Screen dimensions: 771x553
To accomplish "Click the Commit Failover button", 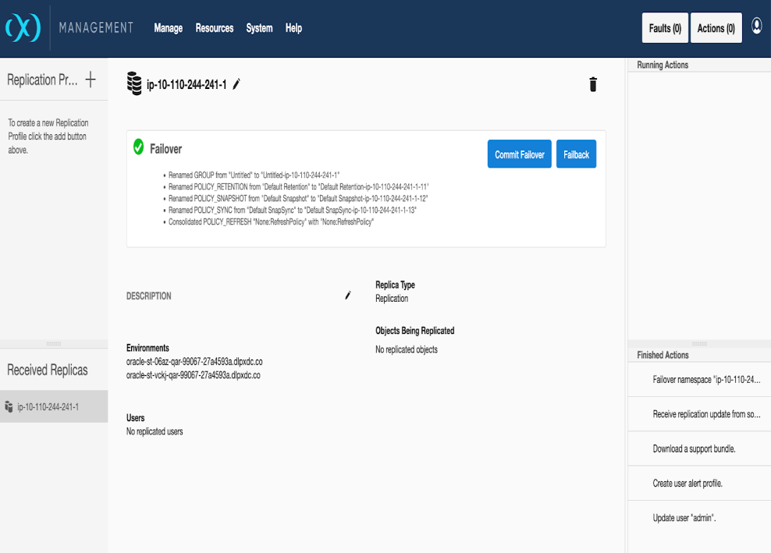I will coord(519,154).
